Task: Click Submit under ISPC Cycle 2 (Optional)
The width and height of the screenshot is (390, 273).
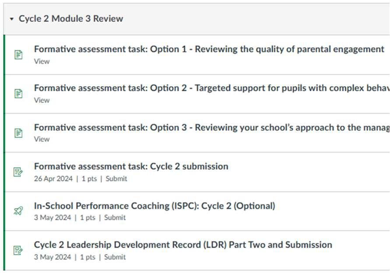Action: click(115, 218)
